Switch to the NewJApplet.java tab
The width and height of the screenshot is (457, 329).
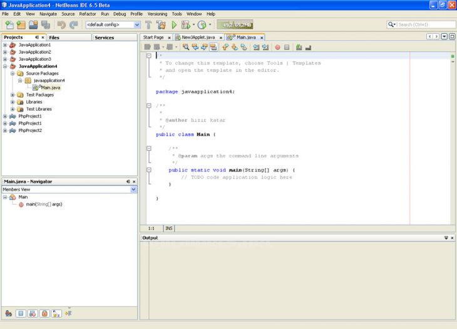pyautogui.click(x=198, y=38)
